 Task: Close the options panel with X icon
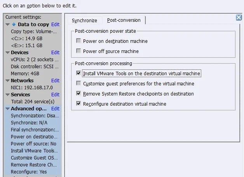[x=239, y=17]
